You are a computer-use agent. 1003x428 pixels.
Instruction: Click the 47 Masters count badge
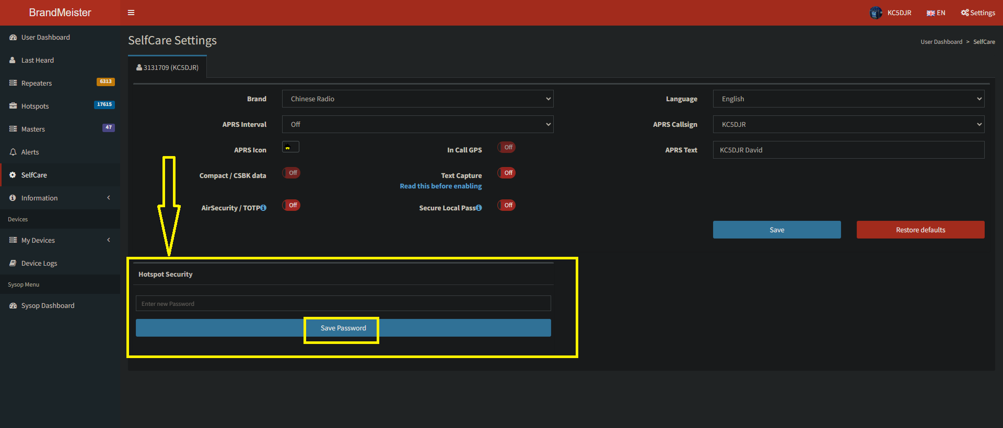(x=109, y=127)
